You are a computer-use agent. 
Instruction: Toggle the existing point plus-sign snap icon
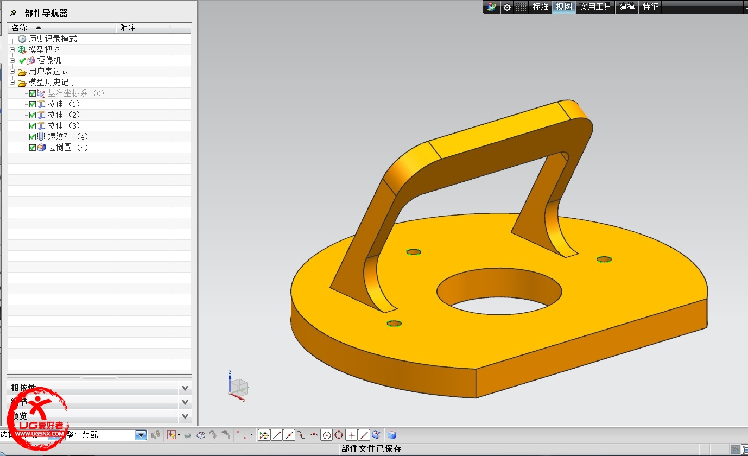coord(352,435)
